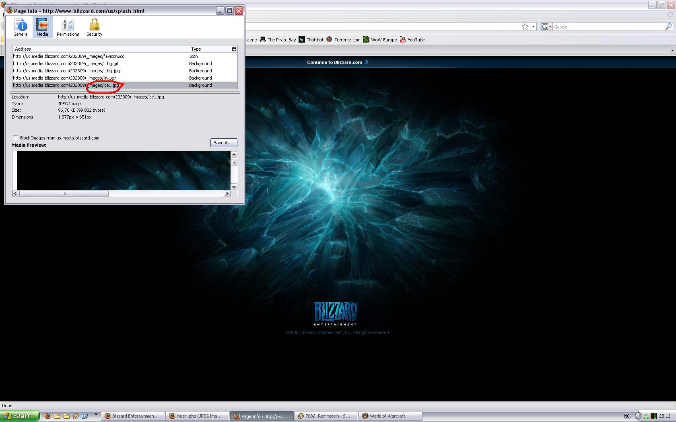Open the YouTube bookmark
The height and width of the screenshot is (422, 676).
click(x=412, y=40)
